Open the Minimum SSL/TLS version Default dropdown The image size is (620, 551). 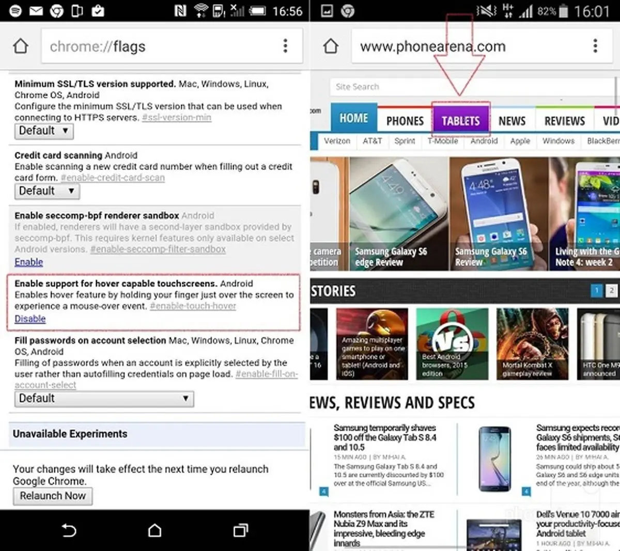[44, 131]
